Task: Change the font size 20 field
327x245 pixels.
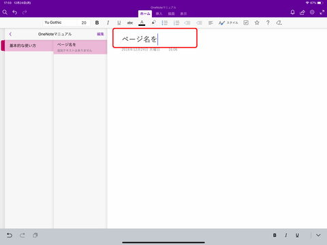Action: point(84,22)
